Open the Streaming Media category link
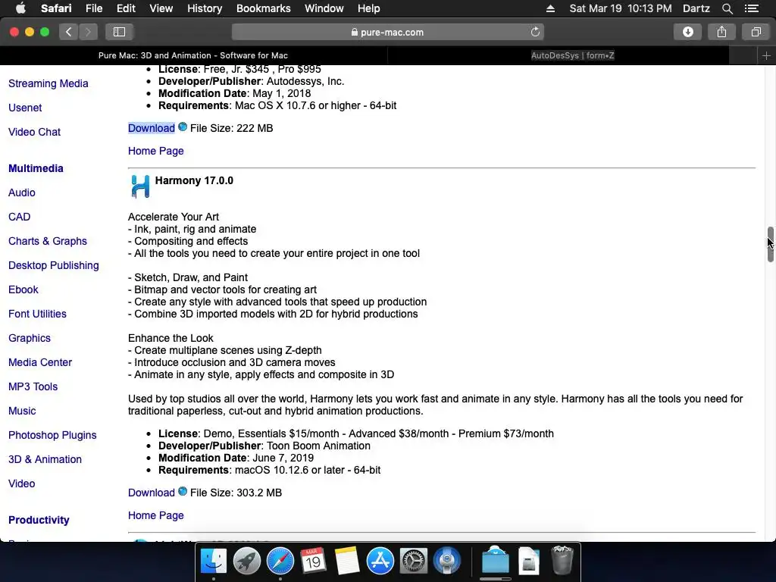Image resolution: width=776 pixels, height=582 pixels. tap(48, 83)
